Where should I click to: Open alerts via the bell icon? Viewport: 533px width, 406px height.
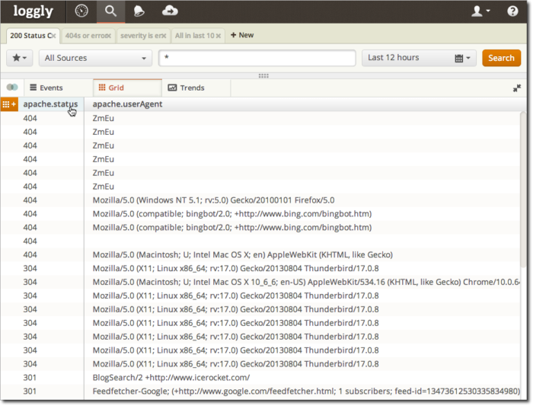(x=140, y=11)
